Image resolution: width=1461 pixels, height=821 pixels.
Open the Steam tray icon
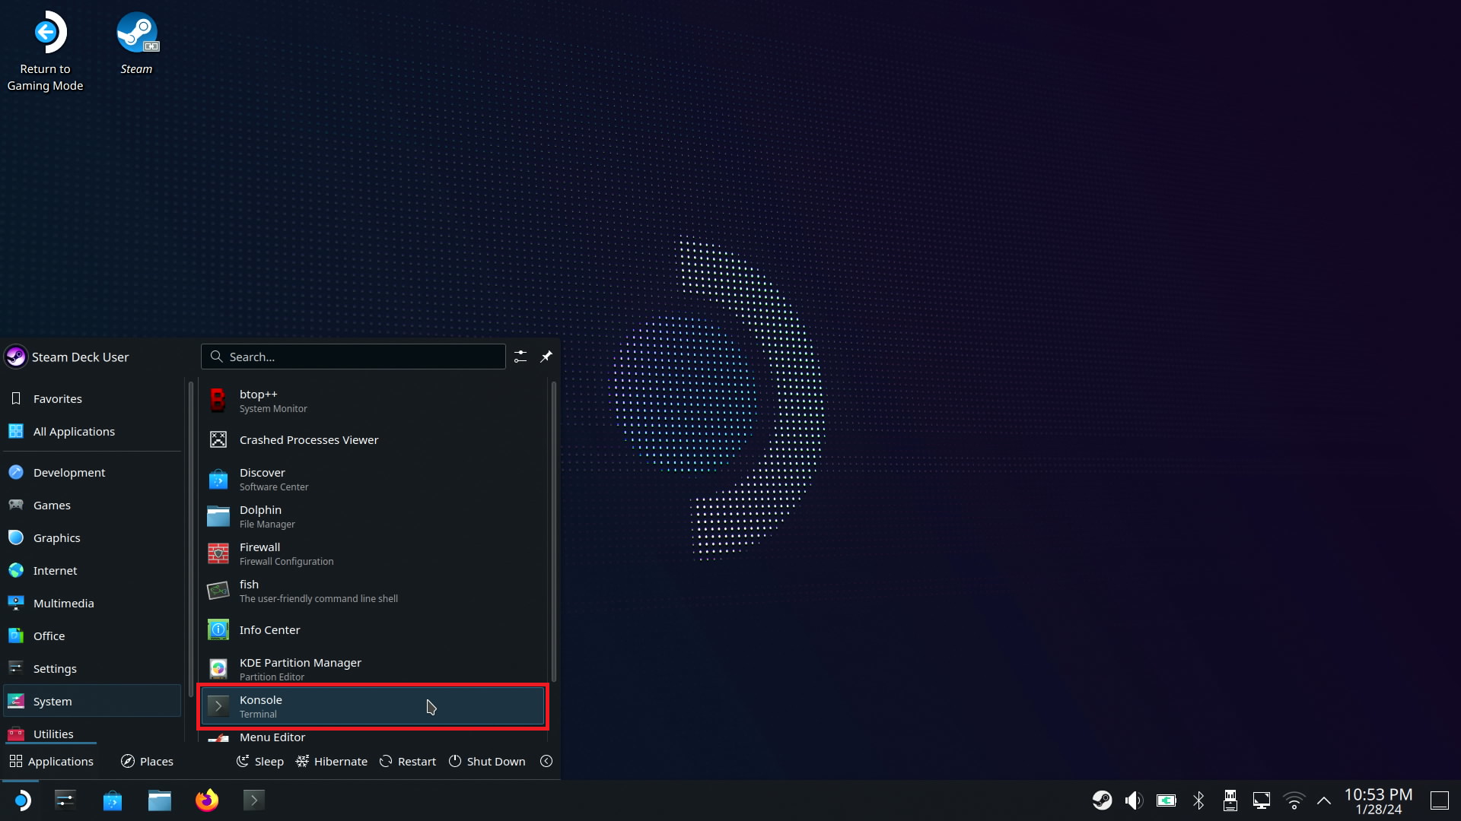coord(1102,800)
